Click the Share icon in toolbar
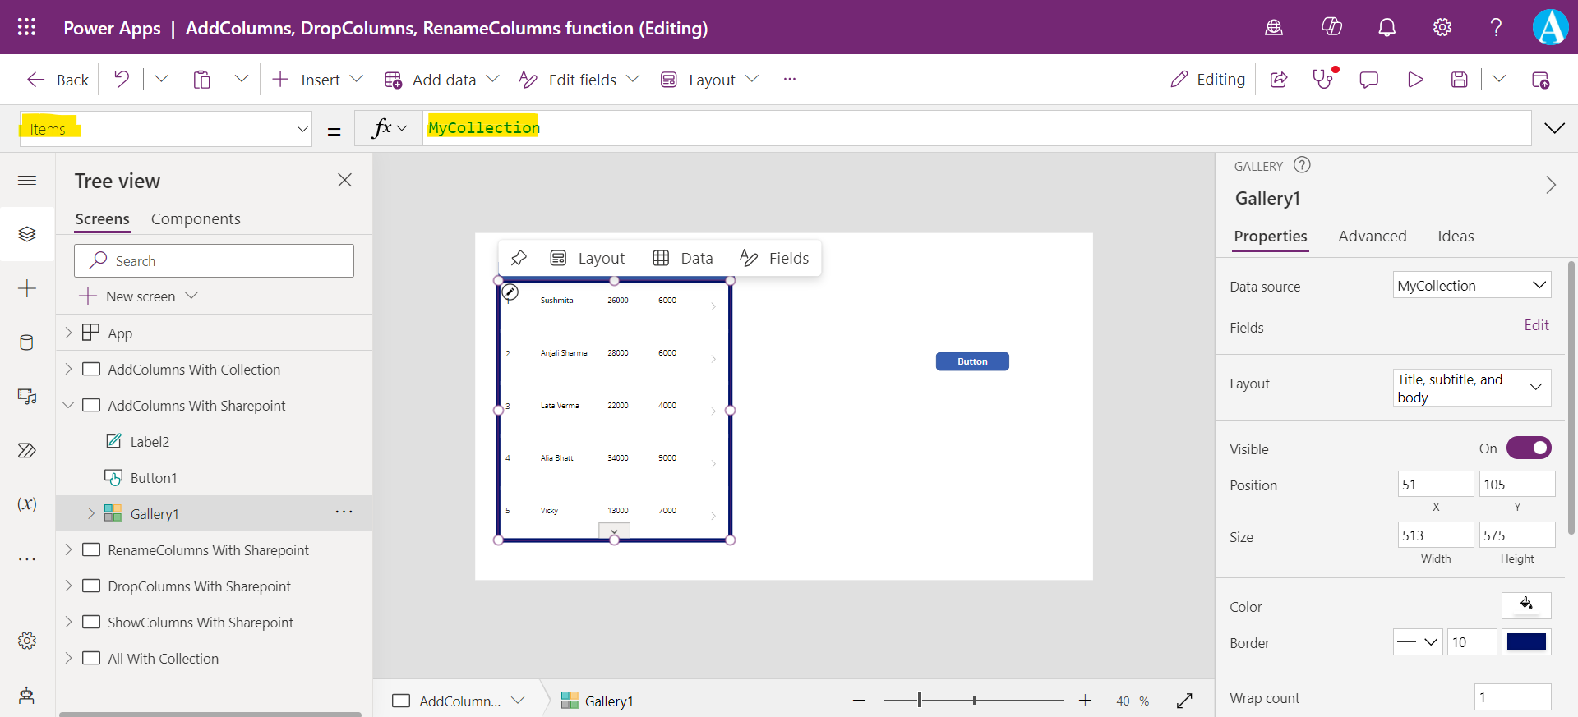The width and height of the screenshot is (1578, 717). tap(1279, 80)
